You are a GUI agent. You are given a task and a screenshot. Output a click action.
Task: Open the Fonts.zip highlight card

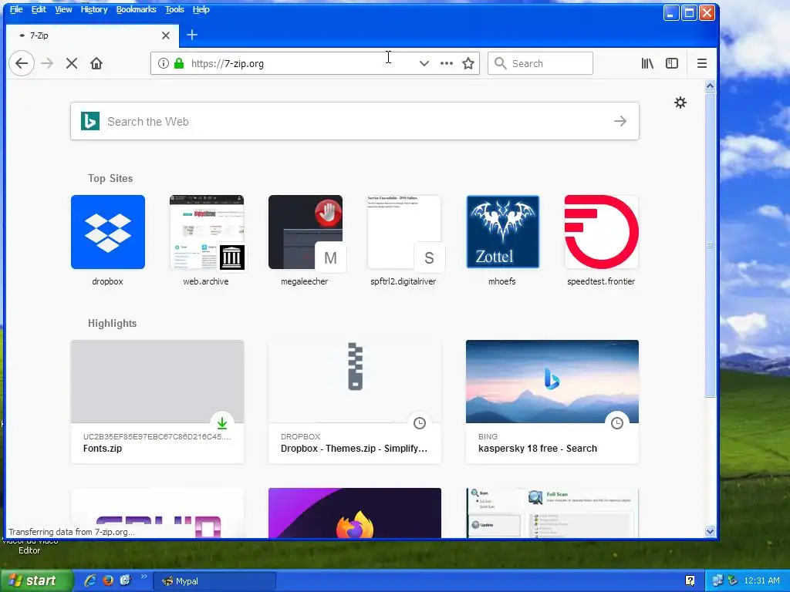point(157,402)
